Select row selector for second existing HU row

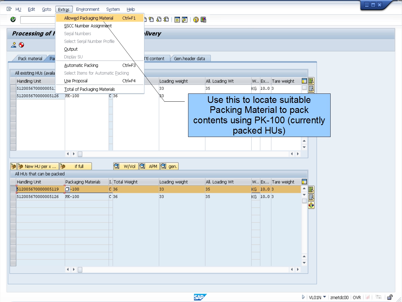click(13, 96)
